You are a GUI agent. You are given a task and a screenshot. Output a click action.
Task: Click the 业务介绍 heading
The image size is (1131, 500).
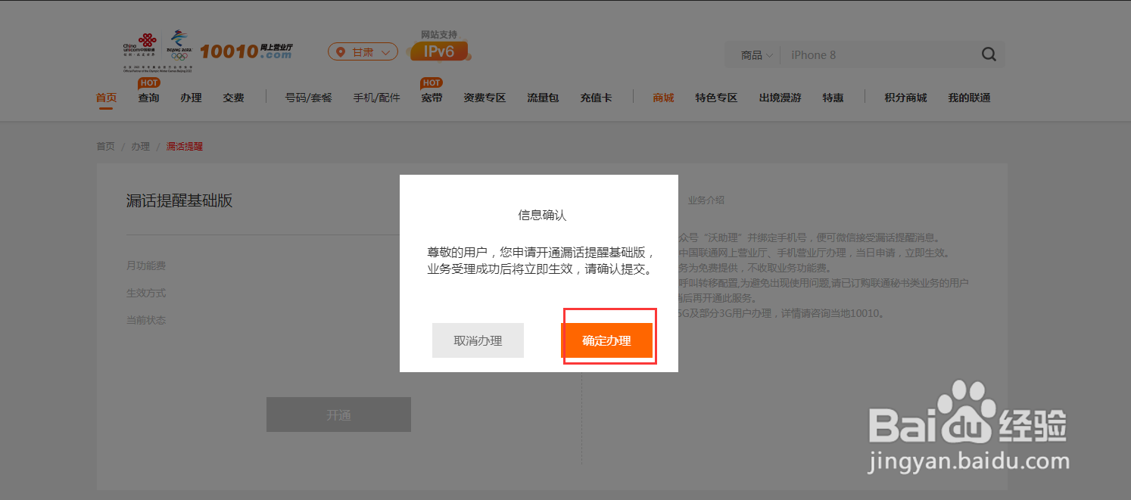click(706, 200)
